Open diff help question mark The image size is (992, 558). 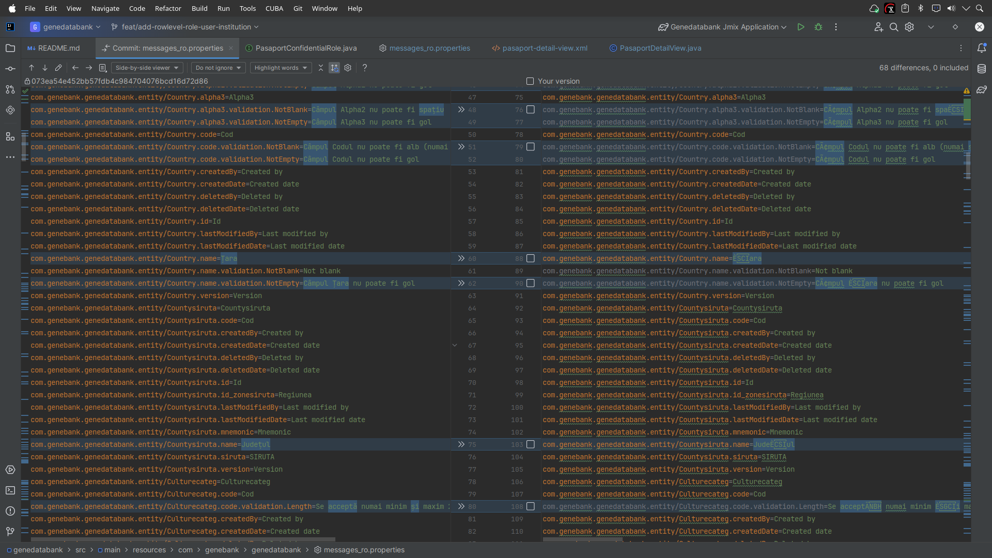pyautogui.click(x=365, y=68)
